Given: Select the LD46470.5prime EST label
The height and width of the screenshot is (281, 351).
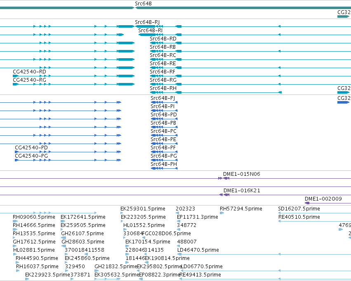Looking at the screenshot, I should coord(198,250).
